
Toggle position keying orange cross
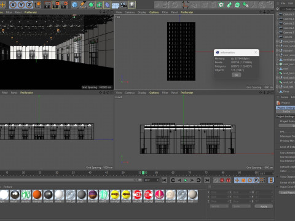237,180
